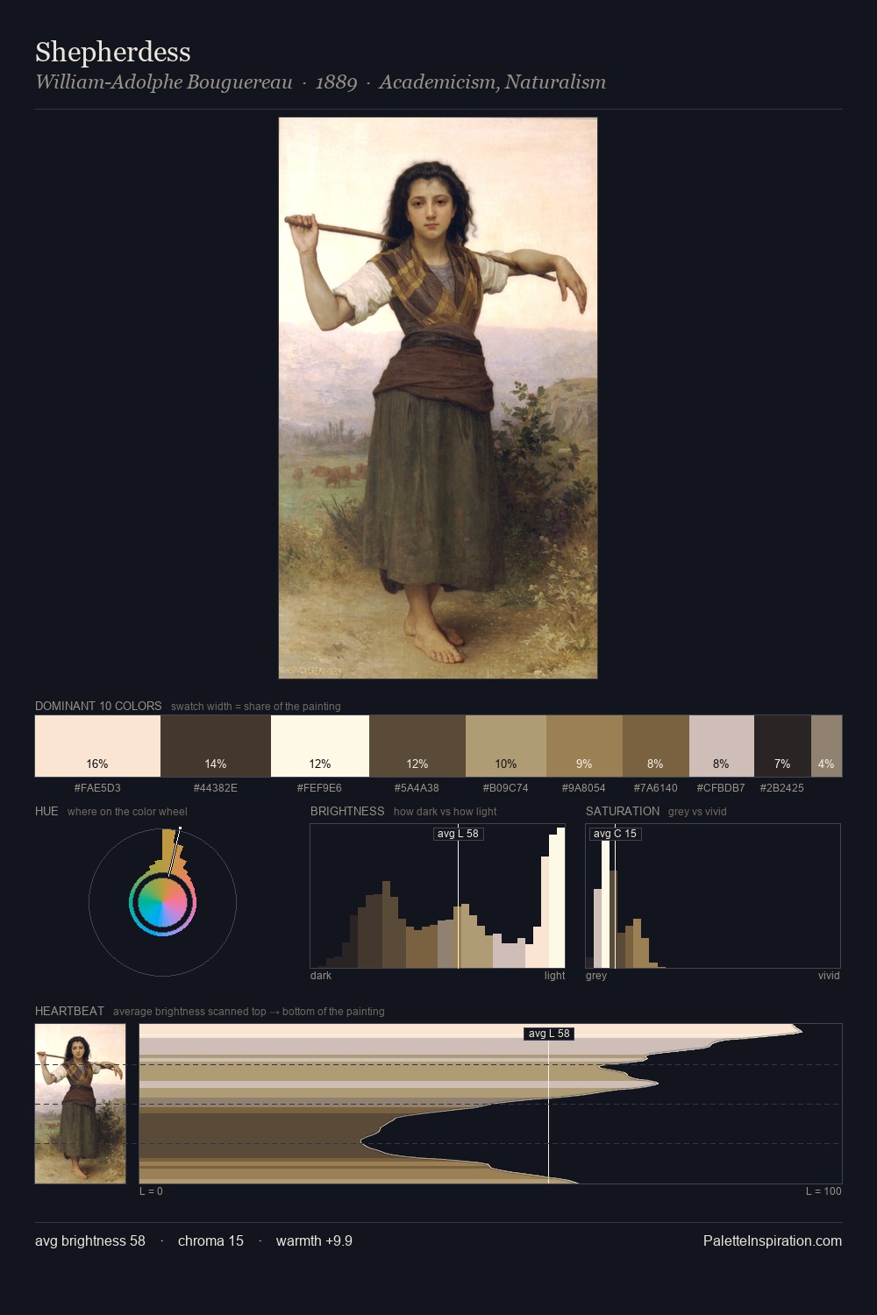Click the #9A8054 hex label
Viewport: 877px width, 1315px height.
pyautogui.click(x=584, y=788)
